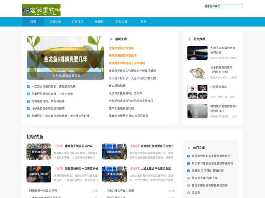Open 钓鱼箱有用吗，如何装配件 link
This screenshot has width=265, height=198.
pos(48,101)
